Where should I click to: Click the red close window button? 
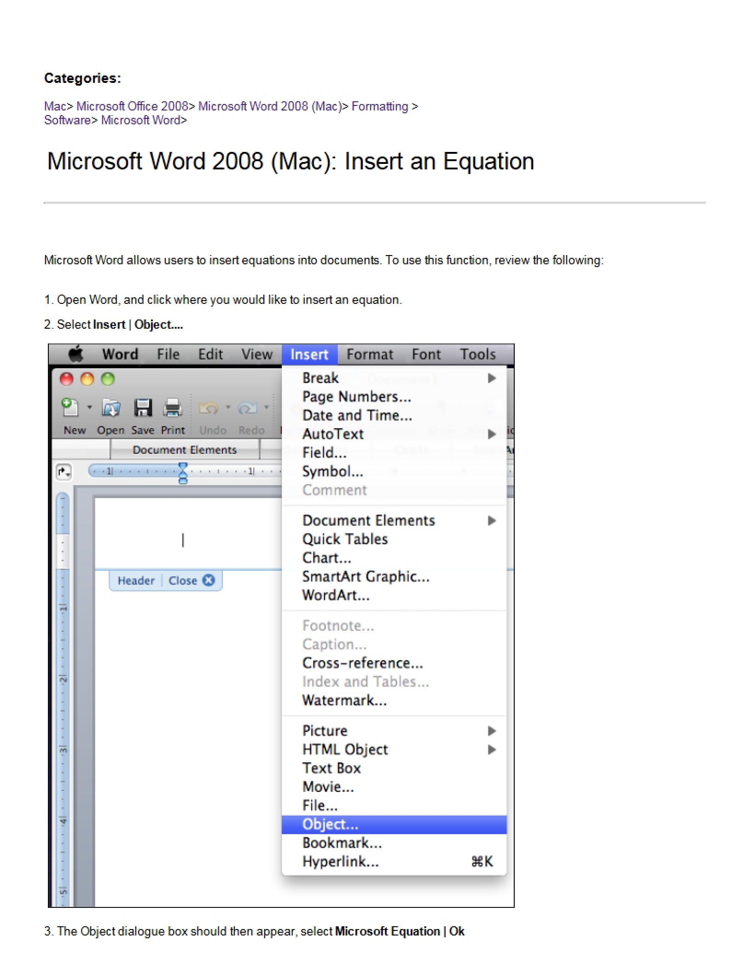click(67, 379)
